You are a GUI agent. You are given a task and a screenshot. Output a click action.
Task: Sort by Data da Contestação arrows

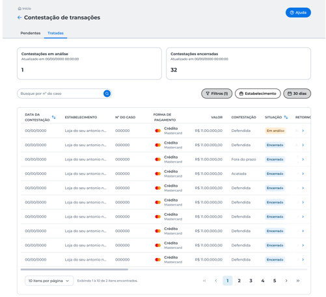(x=53, y=117)
